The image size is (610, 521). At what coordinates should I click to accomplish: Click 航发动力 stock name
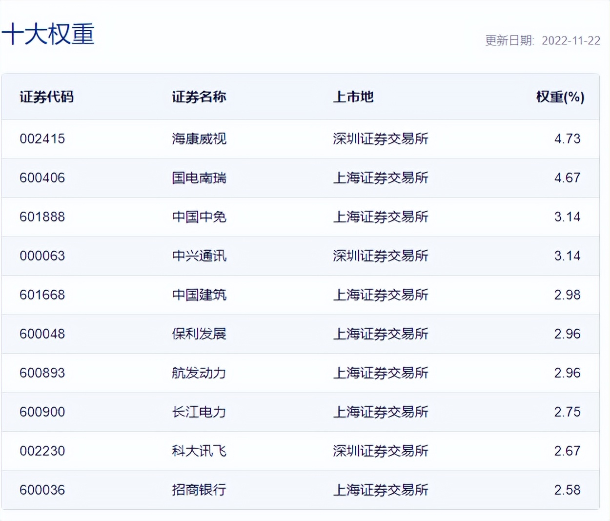(x=198, y=373)
